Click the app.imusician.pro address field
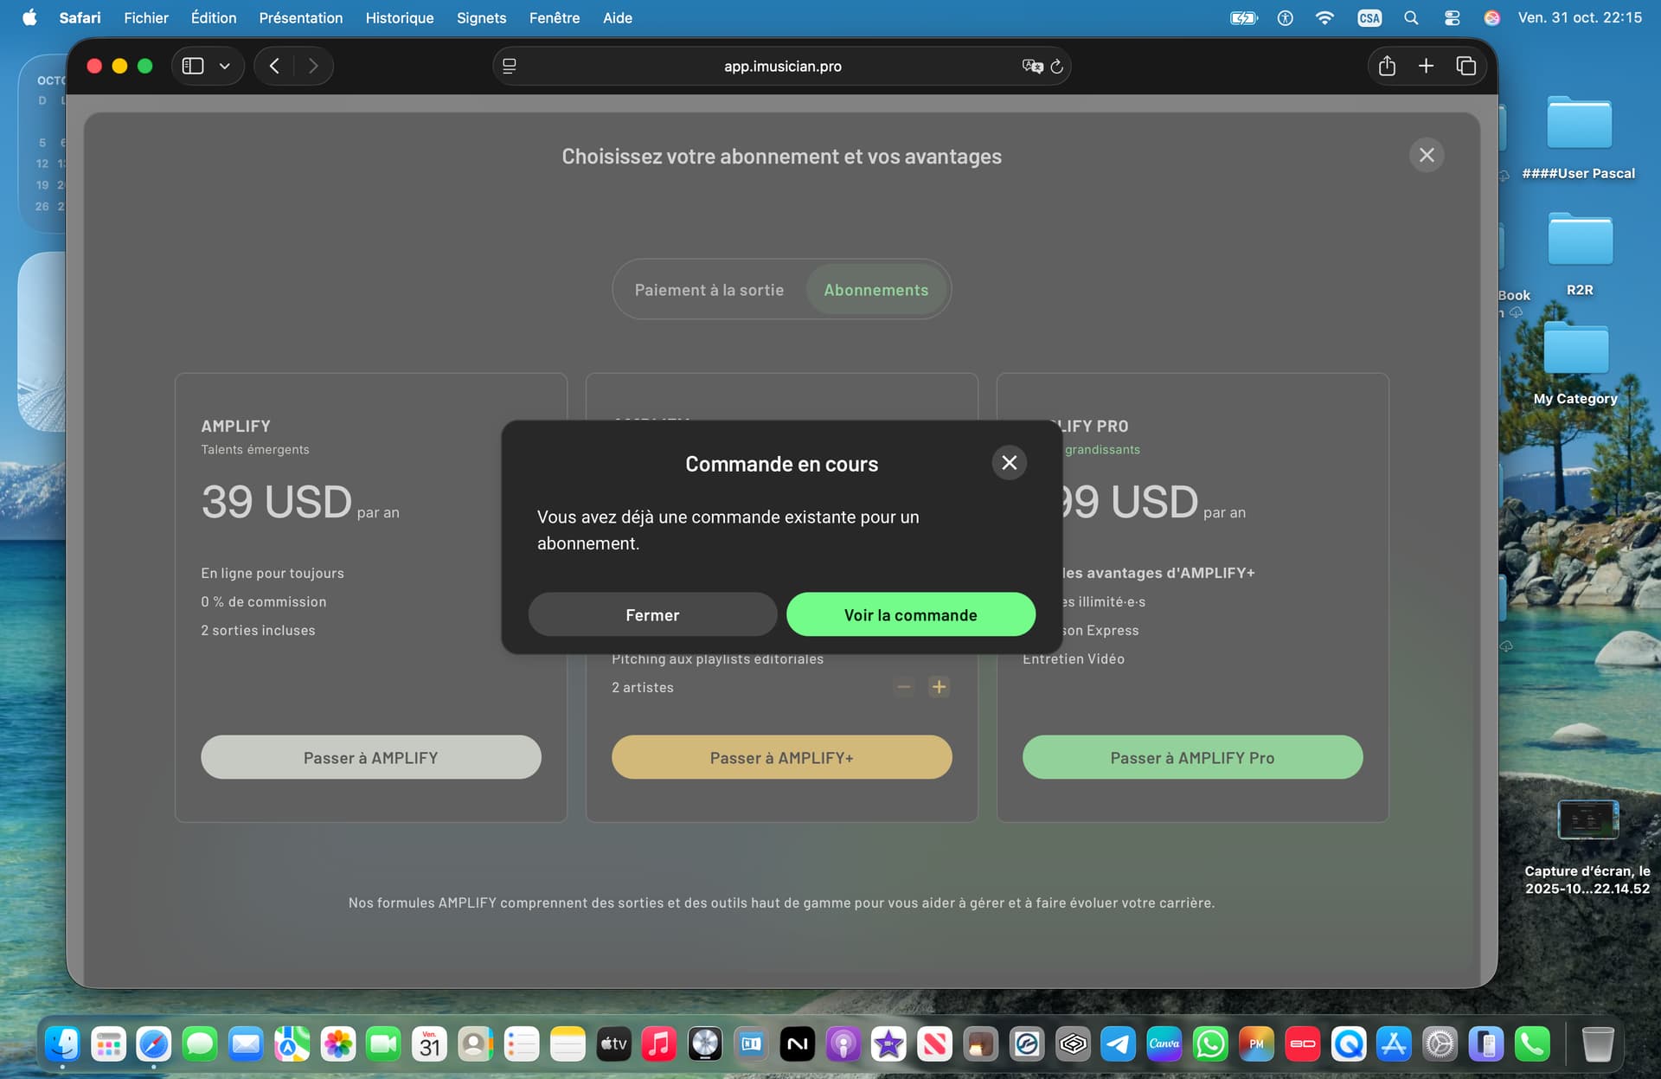This screenshot has height=1079, width=1661. [782, 67]
